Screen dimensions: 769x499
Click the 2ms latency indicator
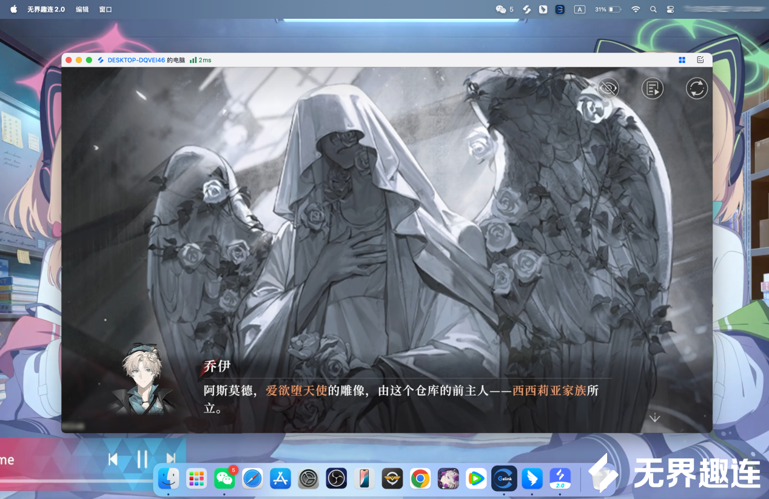point(200,60)
